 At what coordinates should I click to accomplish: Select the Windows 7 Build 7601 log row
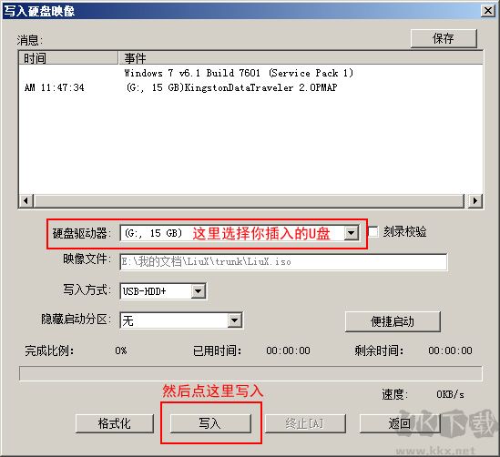point(239,73)
